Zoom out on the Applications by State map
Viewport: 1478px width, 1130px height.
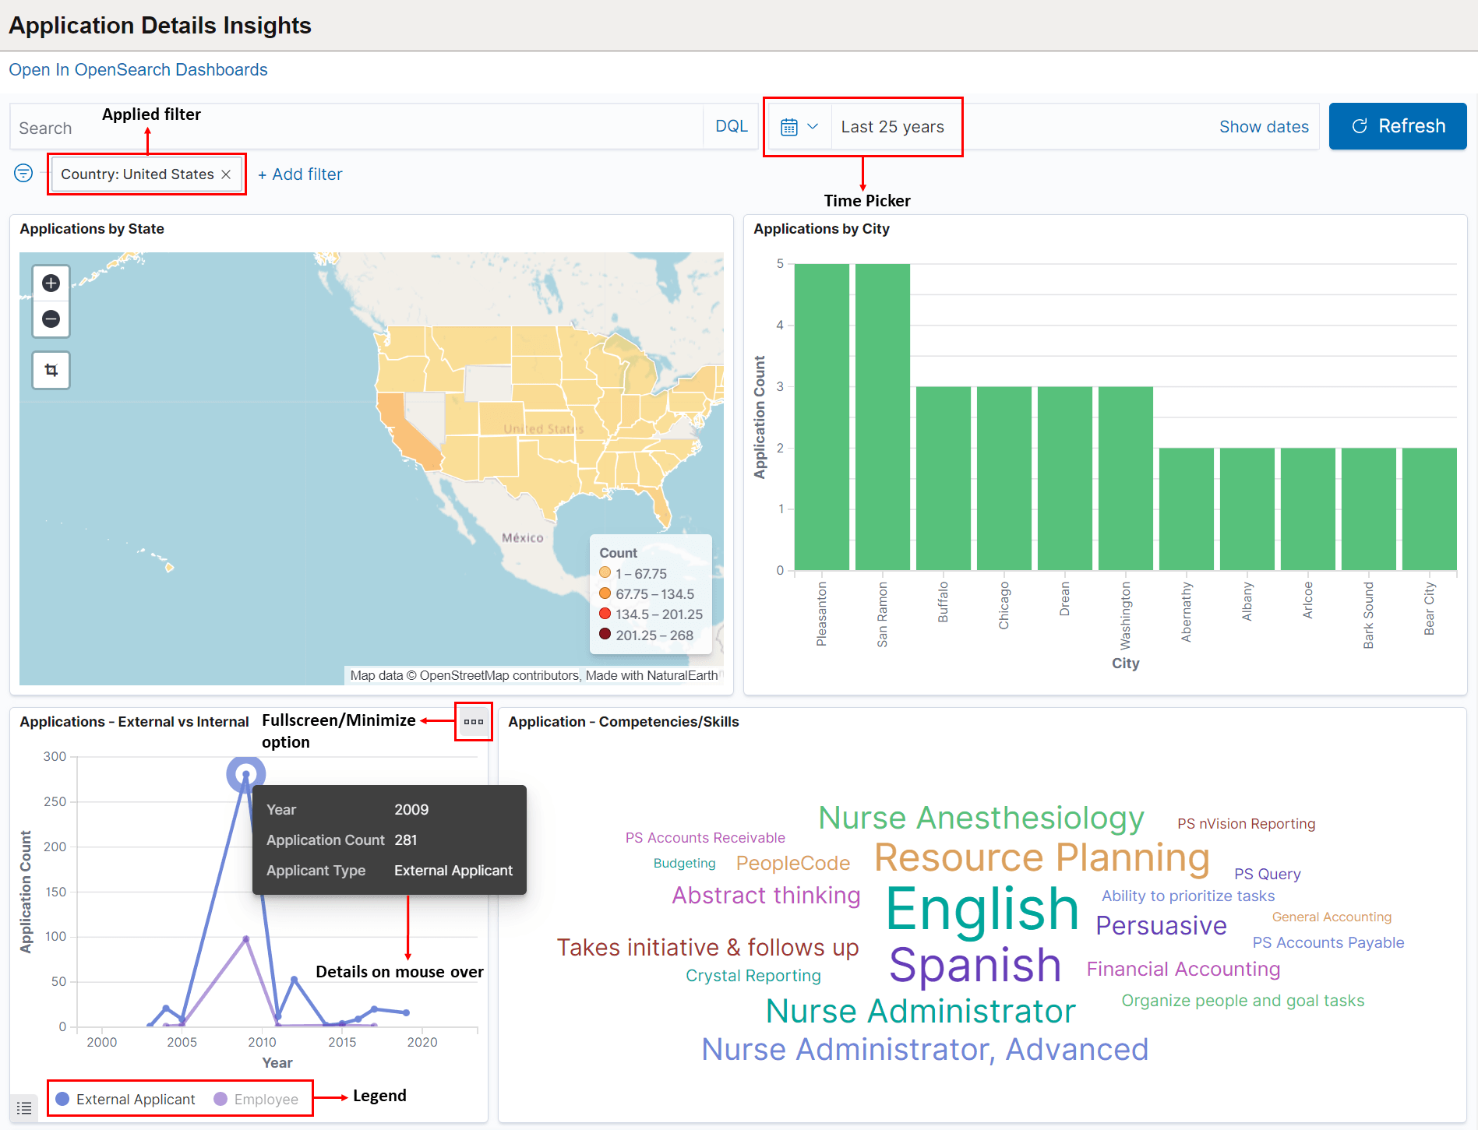tap(51, 319)
